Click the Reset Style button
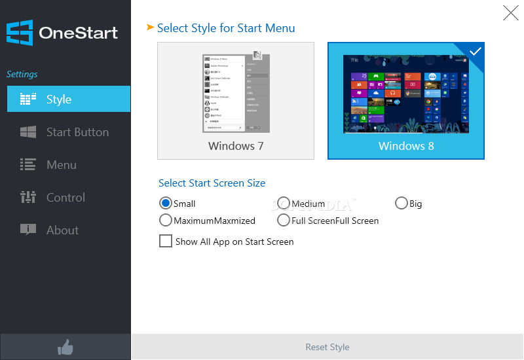 (x=327, y=347)
